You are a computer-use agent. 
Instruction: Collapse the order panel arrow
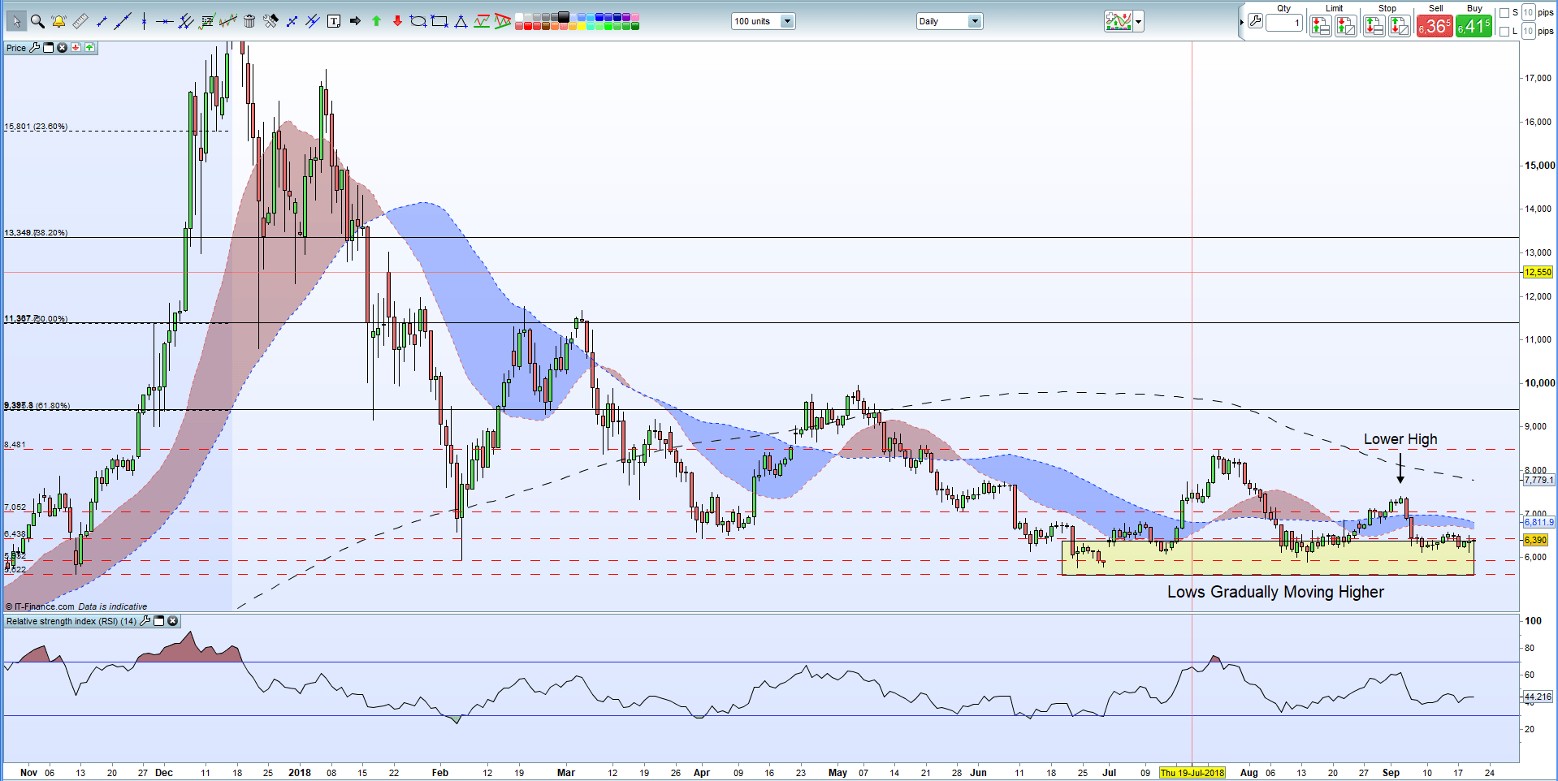pos(1241,22)
